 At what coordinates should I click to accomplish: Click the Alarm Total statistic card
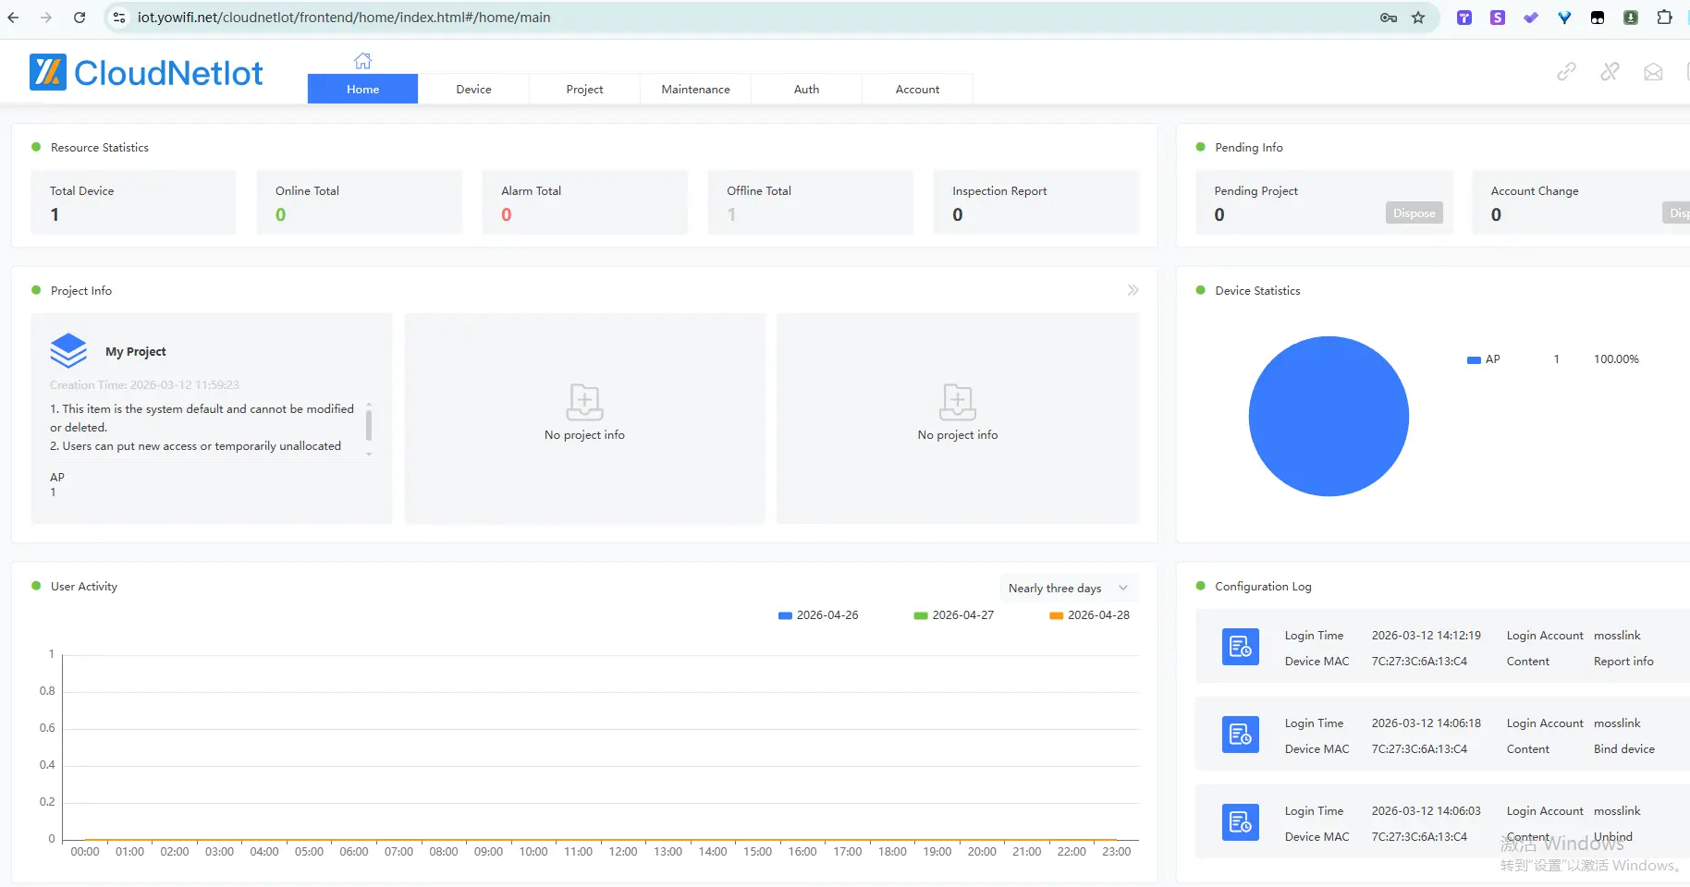[584, 201]
